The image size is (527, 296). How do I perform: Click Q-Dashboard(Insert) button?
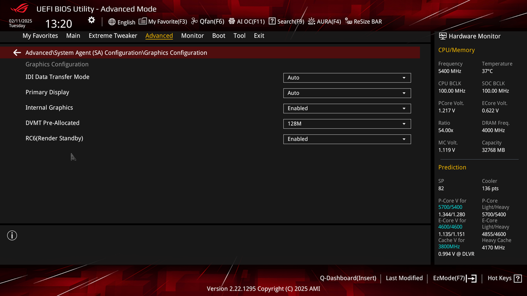click(348, 278)
